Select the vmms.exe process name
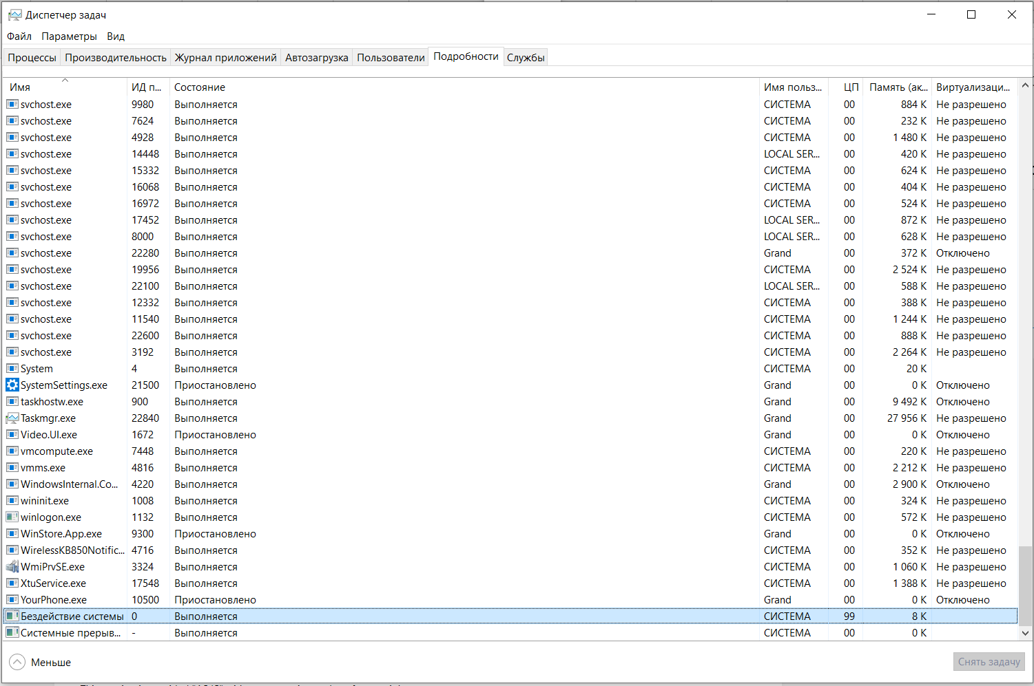 pos(43,468)
